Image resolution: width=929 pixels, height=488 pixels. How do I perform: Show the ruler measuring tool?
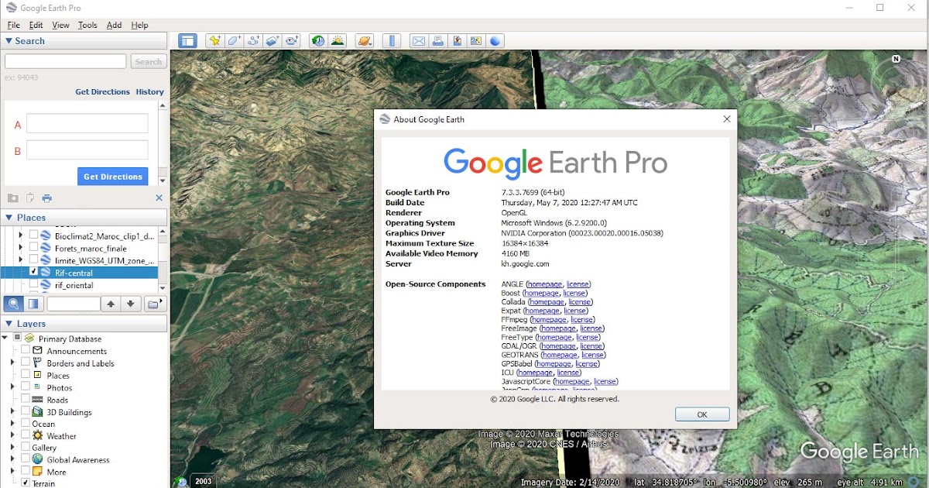tap(392, 41)
